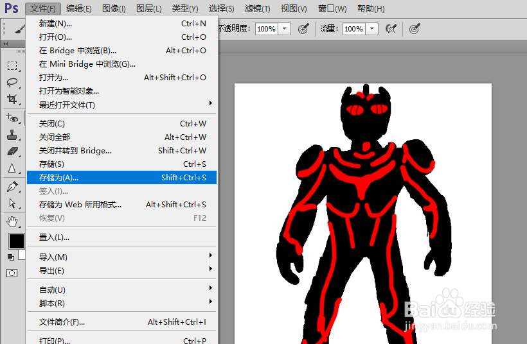Reset default foreground and background colors
The image size is (527, 344).
[x=11, y=257]
